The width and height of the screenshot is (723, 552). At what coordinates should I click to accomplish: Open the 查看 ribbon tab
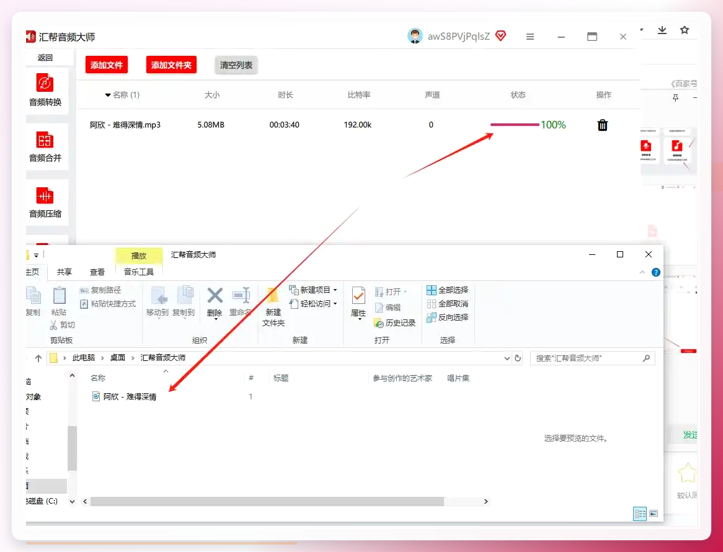click(97, 272)
